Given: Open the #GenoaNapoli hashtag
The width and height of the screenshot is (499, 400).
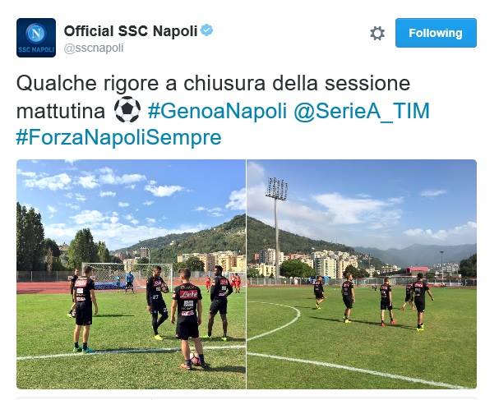Looking at the screenshot, I should 217,111.
